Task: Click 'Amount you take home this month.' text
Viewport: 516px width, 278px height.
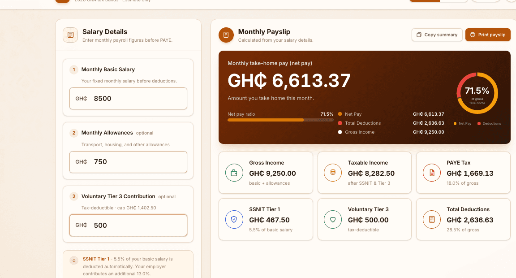Action: 271,98
